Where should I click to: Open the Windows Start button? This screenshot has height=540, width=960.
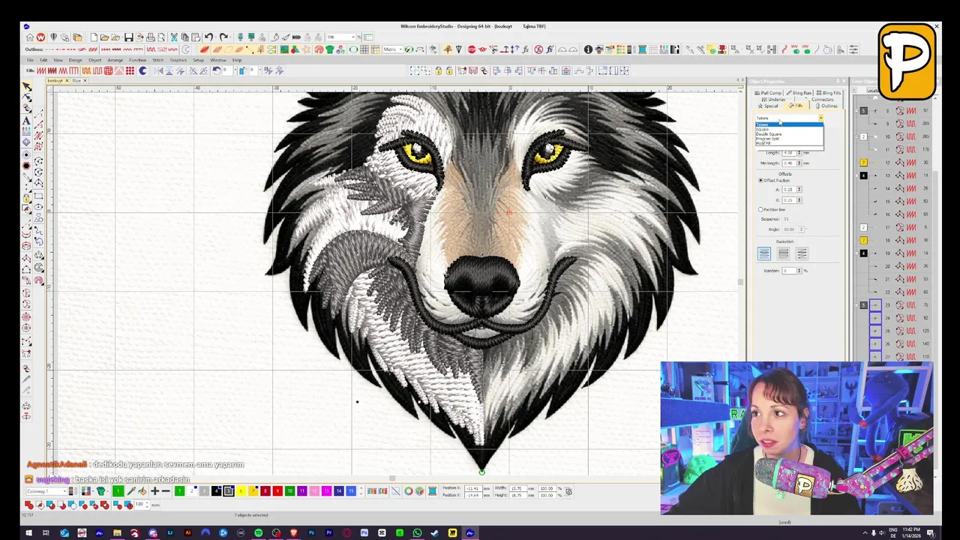point(28,533)
